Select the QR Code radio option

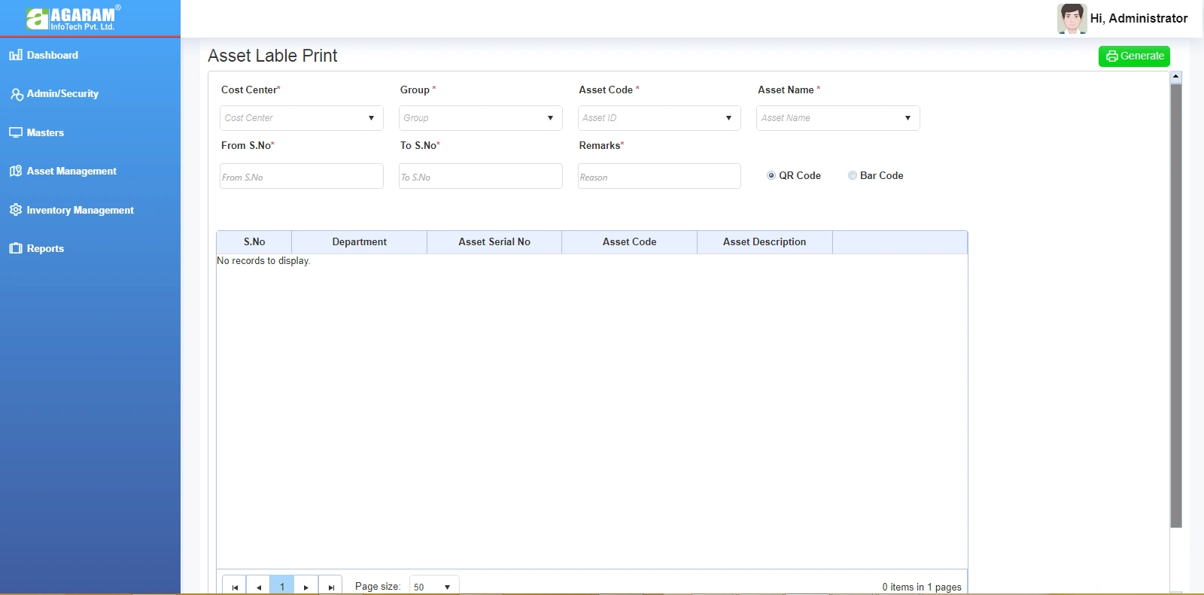[771, 175]
